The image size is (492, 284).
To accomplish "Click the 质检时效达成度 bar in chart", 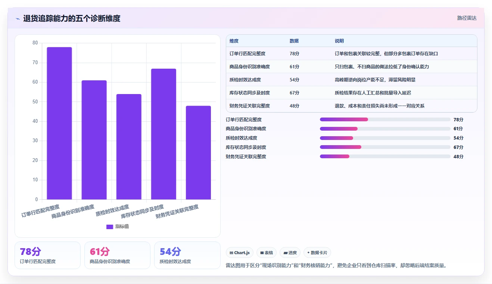I will pyautogui.click(x=129, y=147).
